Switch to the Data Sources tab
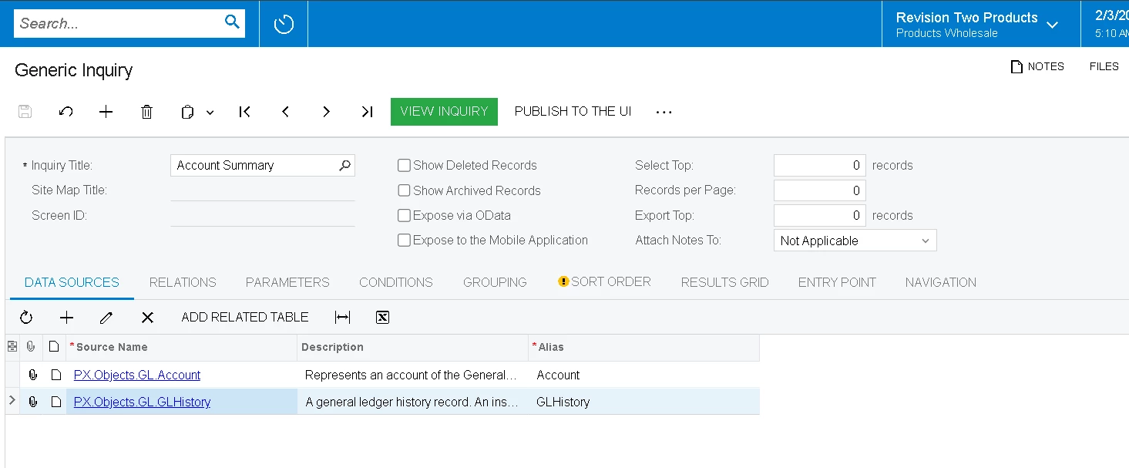 point(72,282)
